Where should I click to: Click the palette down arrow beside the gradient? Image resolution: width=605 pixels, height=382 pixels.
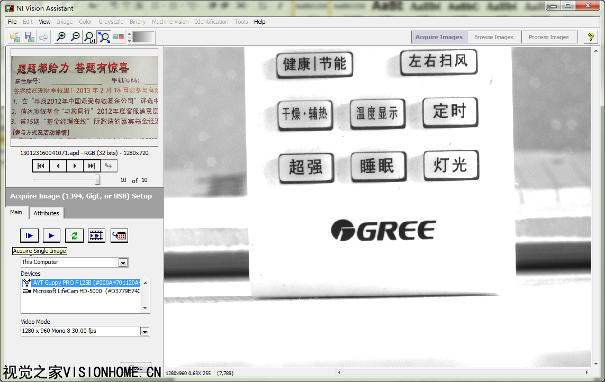pos(129,40)
